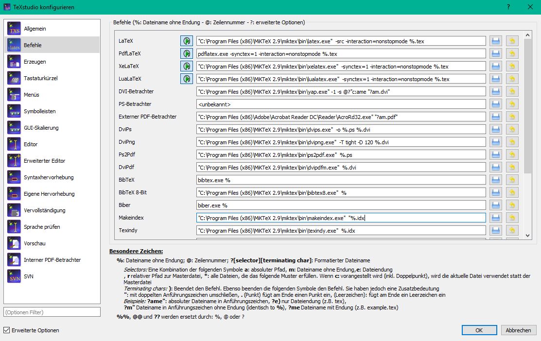Focus the Texindy command input
This screenshot has height=341, width=541.
(x=341, y=231)
